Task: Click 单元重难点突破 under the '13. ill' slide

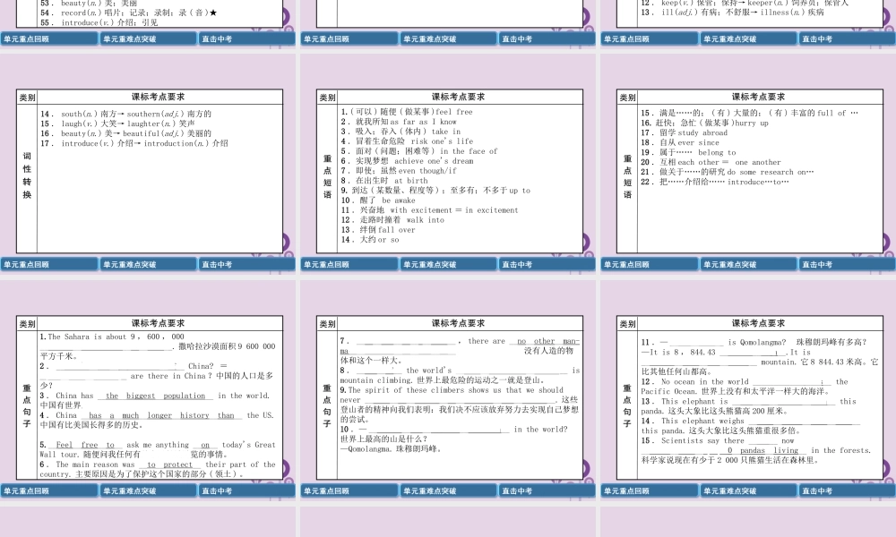Action: pyautogui.click(x=748, y=38)
